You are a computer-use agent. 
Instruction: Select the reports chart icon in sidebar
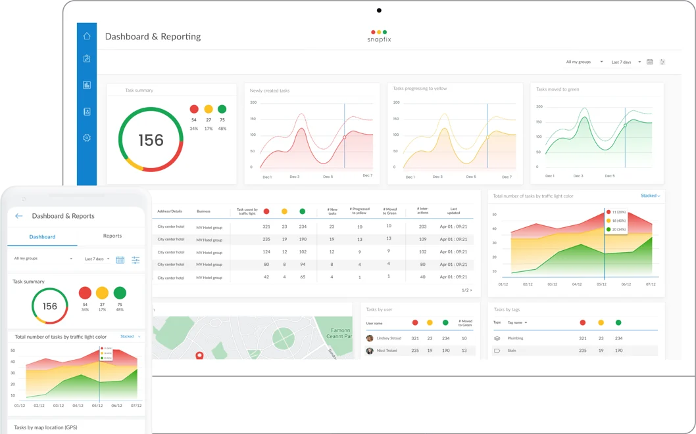(87, 85)
